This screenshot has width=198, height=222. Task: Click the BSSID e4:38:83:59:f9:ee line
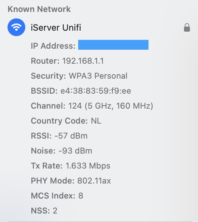pyautogui.click(x=81, y=91)
